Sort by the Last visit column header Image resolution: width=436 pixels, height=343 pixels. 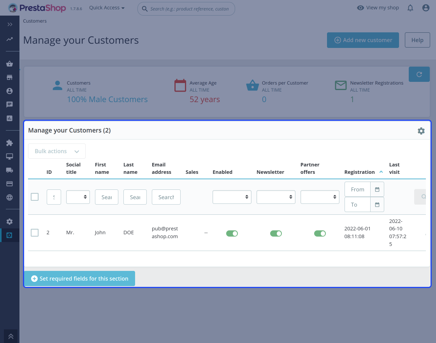coord(394,168)
